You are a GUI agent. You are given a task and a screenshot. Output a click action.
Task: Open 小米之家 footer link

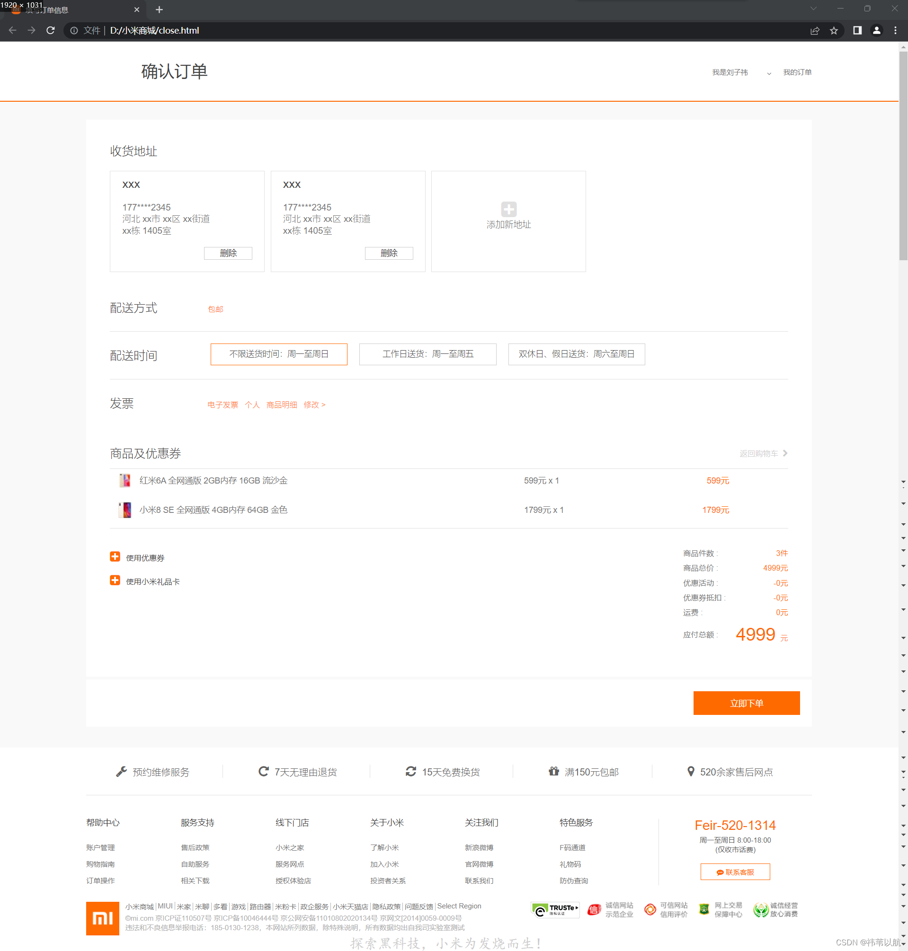click(x=289, y=847)
